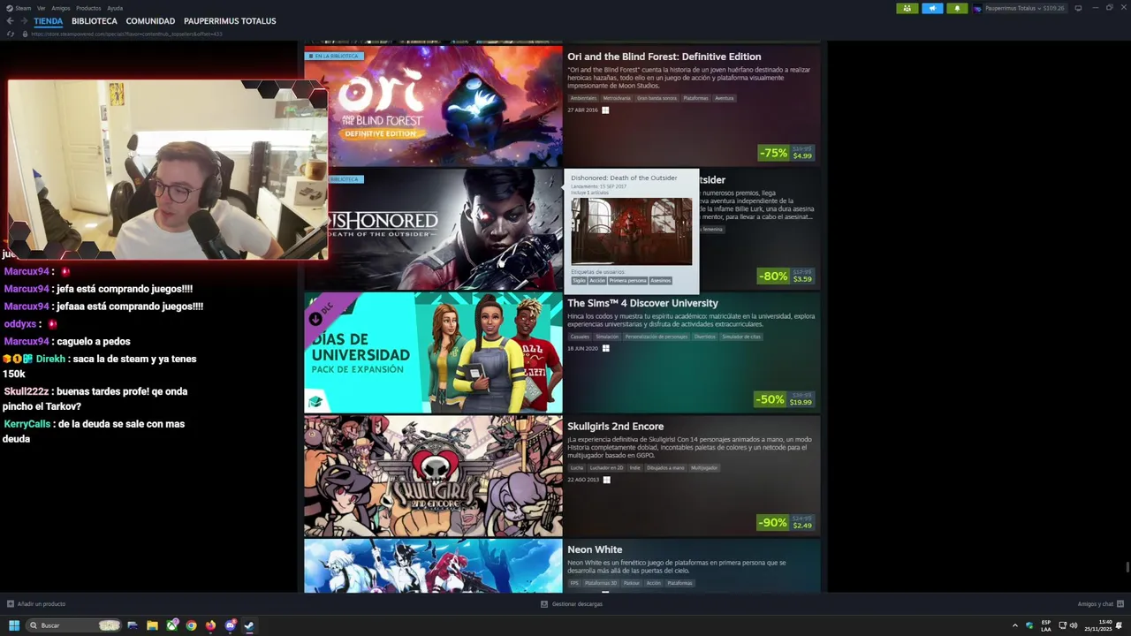The width and height of the screenshot is (1131, 636).
Task: Click Ori's -75% $4.99 price box
Action: pyautogui.click(x=786, y=153)
